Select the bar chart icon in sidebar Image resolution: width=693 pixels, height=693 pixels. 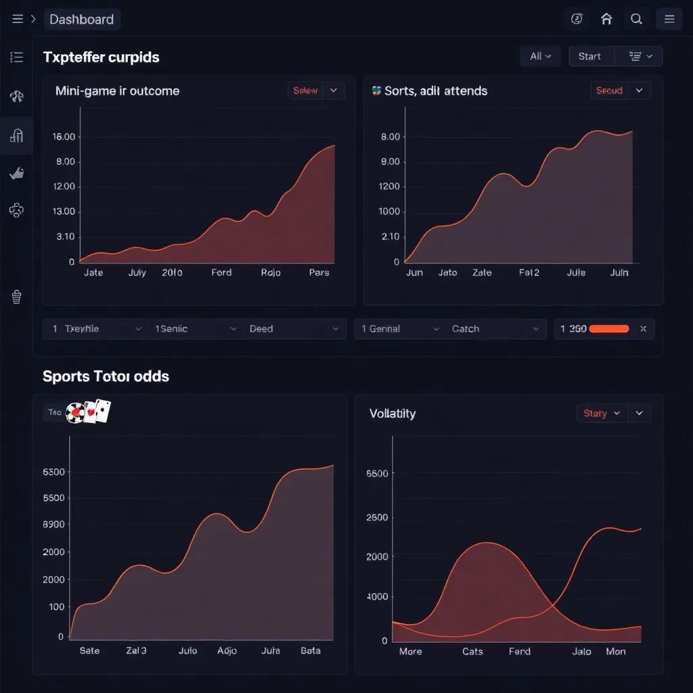point(17,135)
